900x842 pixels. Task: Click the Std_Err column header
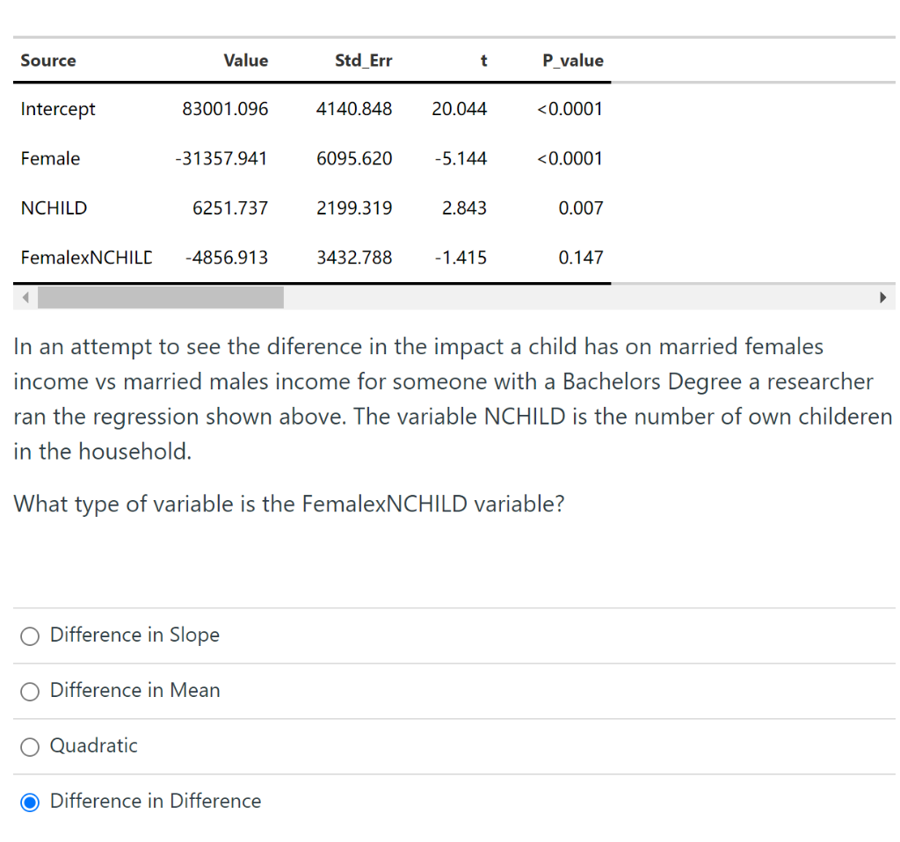pos(363,61)
